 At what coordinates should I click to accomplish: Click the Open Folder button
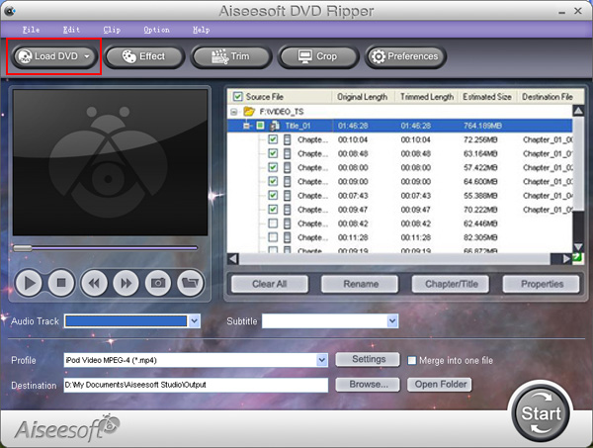[440, 385]
